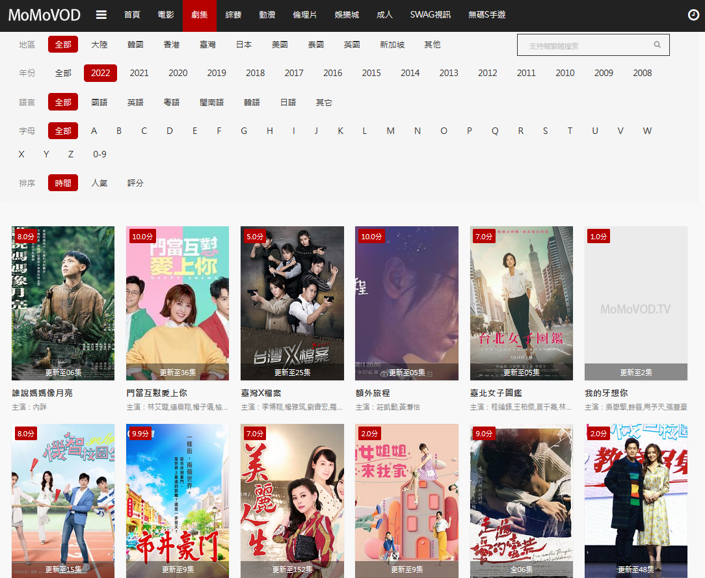Filter by letter A

point(94,131)
